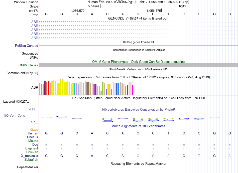Click the OMIM Genes track label

(x=28, y=65)
